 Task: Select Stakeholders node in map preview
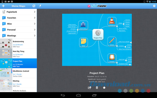(x=83, y=25)
